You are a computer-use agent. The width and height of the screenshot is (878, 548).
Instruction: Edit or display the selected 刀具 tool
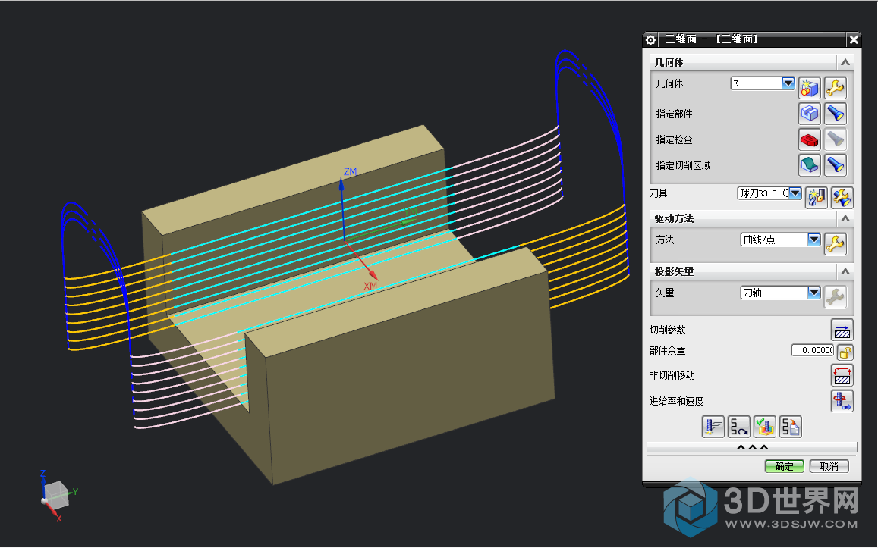[x=842, y=197]
